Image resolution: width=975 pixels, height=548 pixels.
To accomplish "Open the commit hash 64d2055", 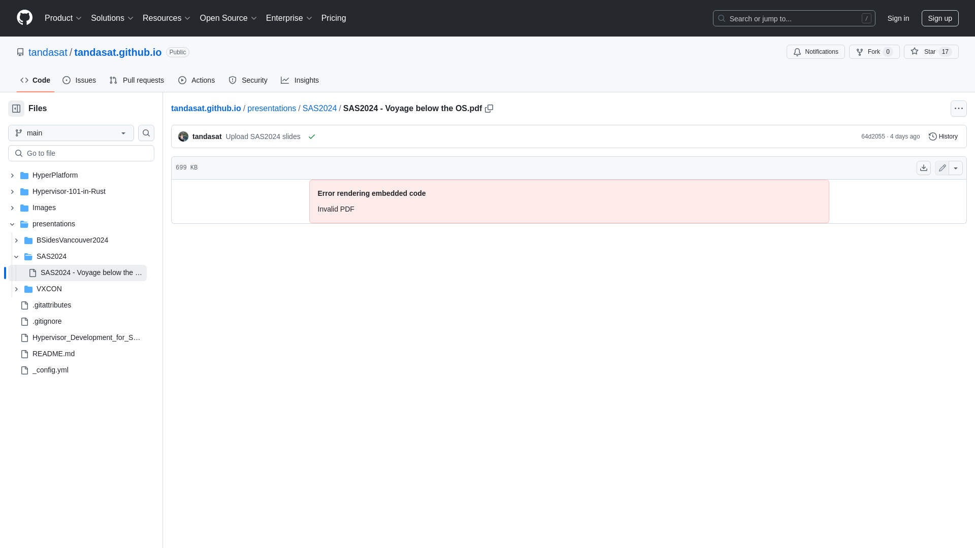I will click(x=873, y=136).
